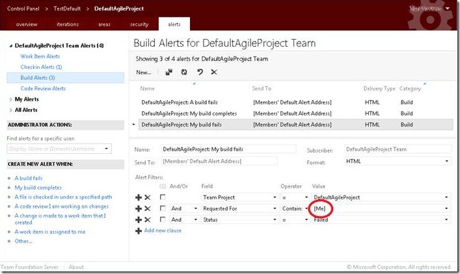Click the Delete alert X toolbar icon
The image size is (460, 274).
click(x=214, y=72)
